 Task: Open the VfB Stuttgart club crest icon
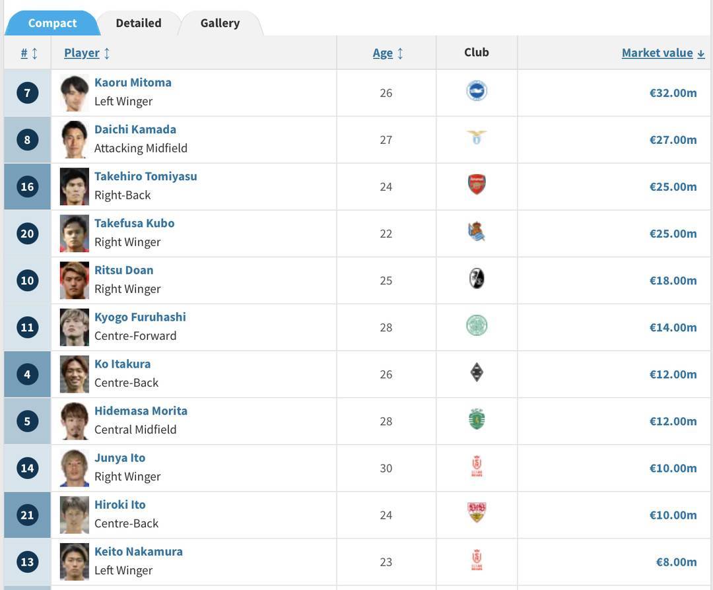point(477,512)
